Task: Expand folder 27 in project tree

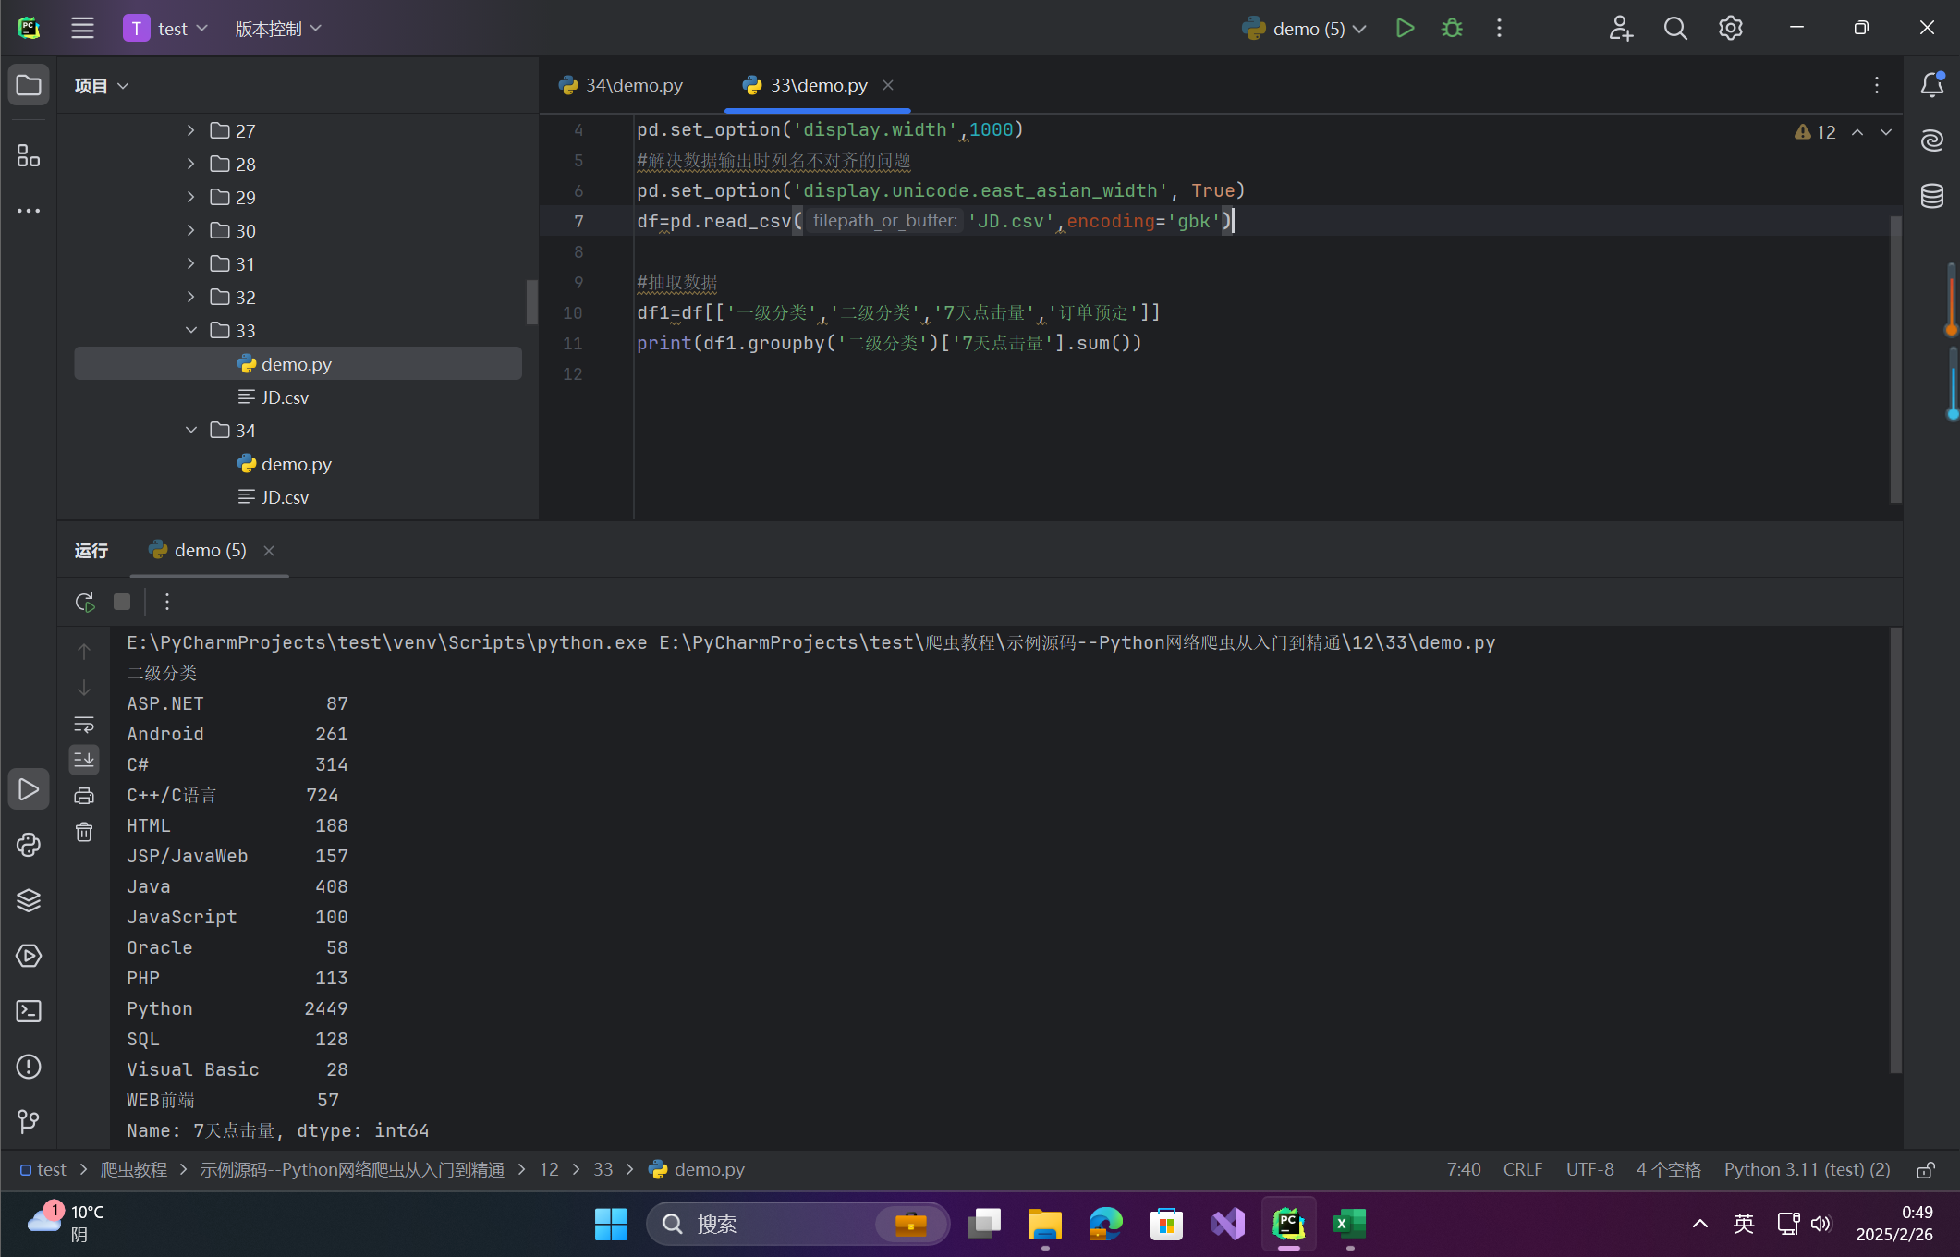Action: click(x=190, y=130)
